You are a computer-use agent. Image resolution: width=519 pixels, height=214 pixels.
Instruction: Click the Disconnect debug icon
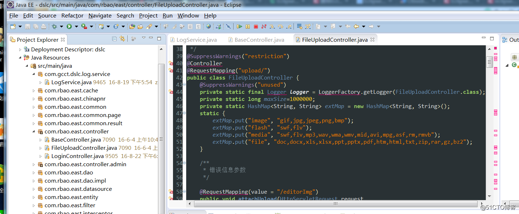tap(264, 26)
